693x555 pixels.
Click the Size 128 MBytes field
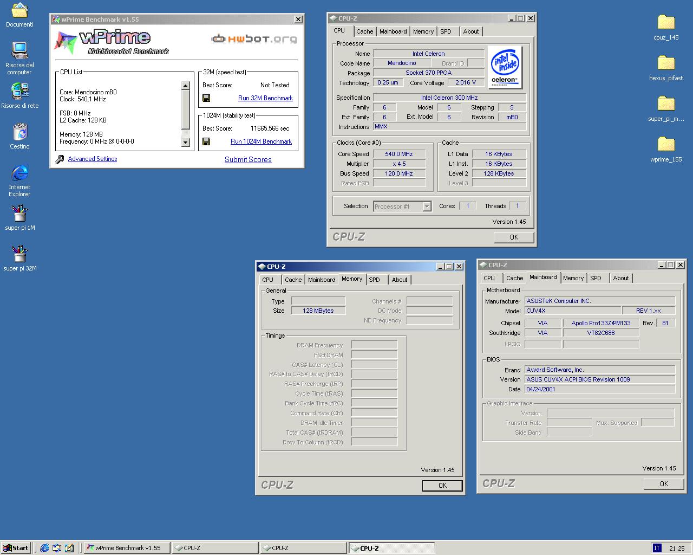click(x=318, y=311)
